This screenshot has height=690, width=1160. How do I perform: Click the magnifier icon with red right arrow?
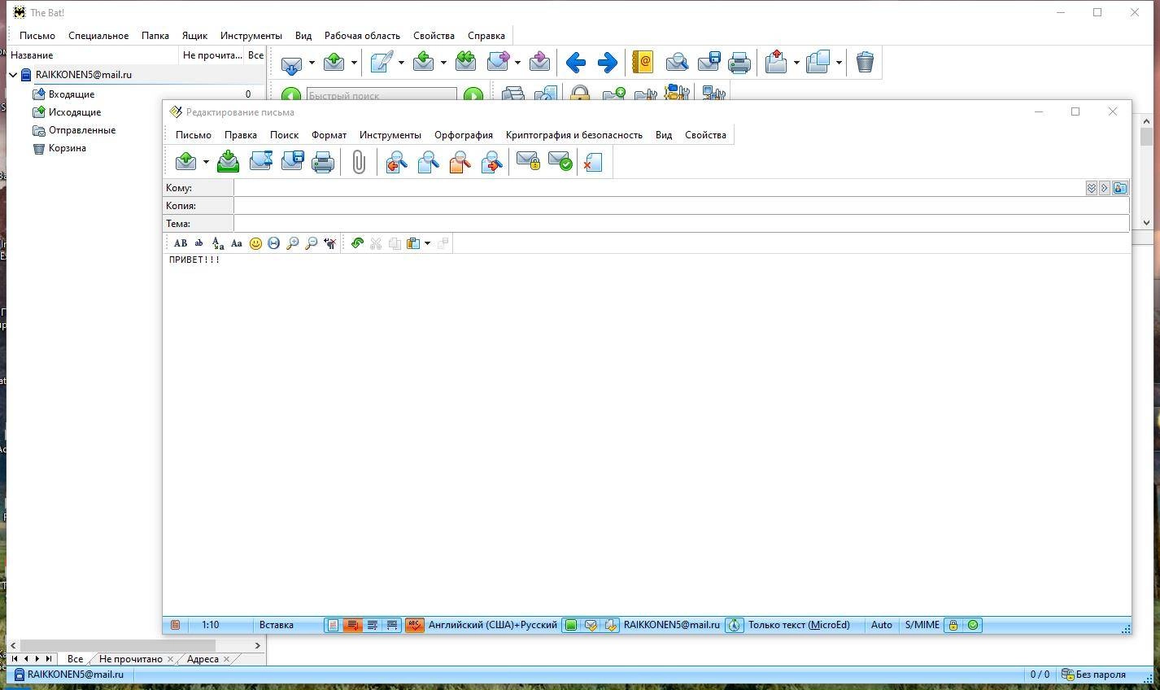coord(491,162)
